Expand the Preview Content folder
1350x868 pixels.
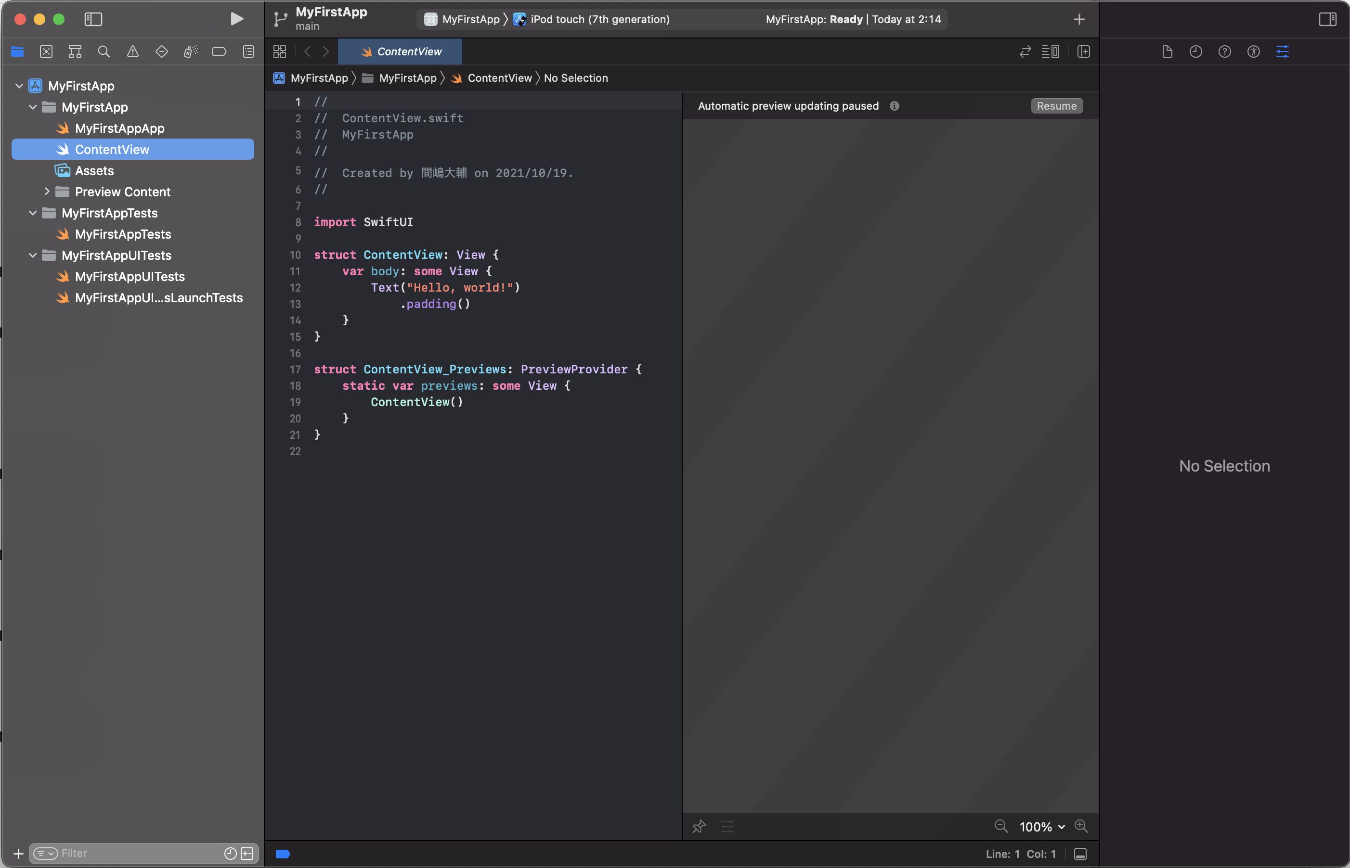(47, 191)
